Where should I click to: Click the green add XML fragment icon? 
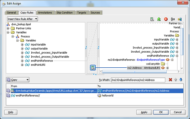tap(159, 19)
